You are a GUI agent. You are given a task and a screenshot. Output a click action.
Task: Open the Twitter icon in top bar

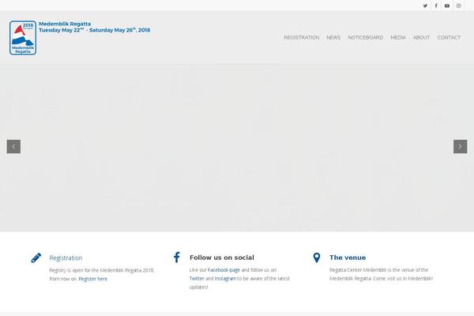tap(425, 6)
